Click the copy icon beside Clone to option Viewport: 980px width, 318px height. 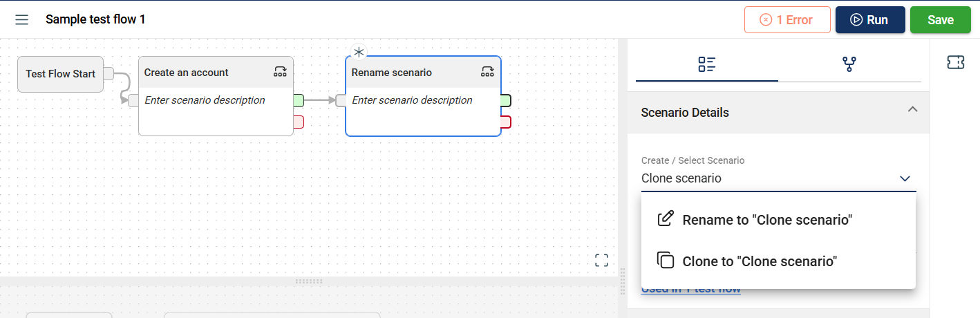pyautogui.click(x=665, y=261)
